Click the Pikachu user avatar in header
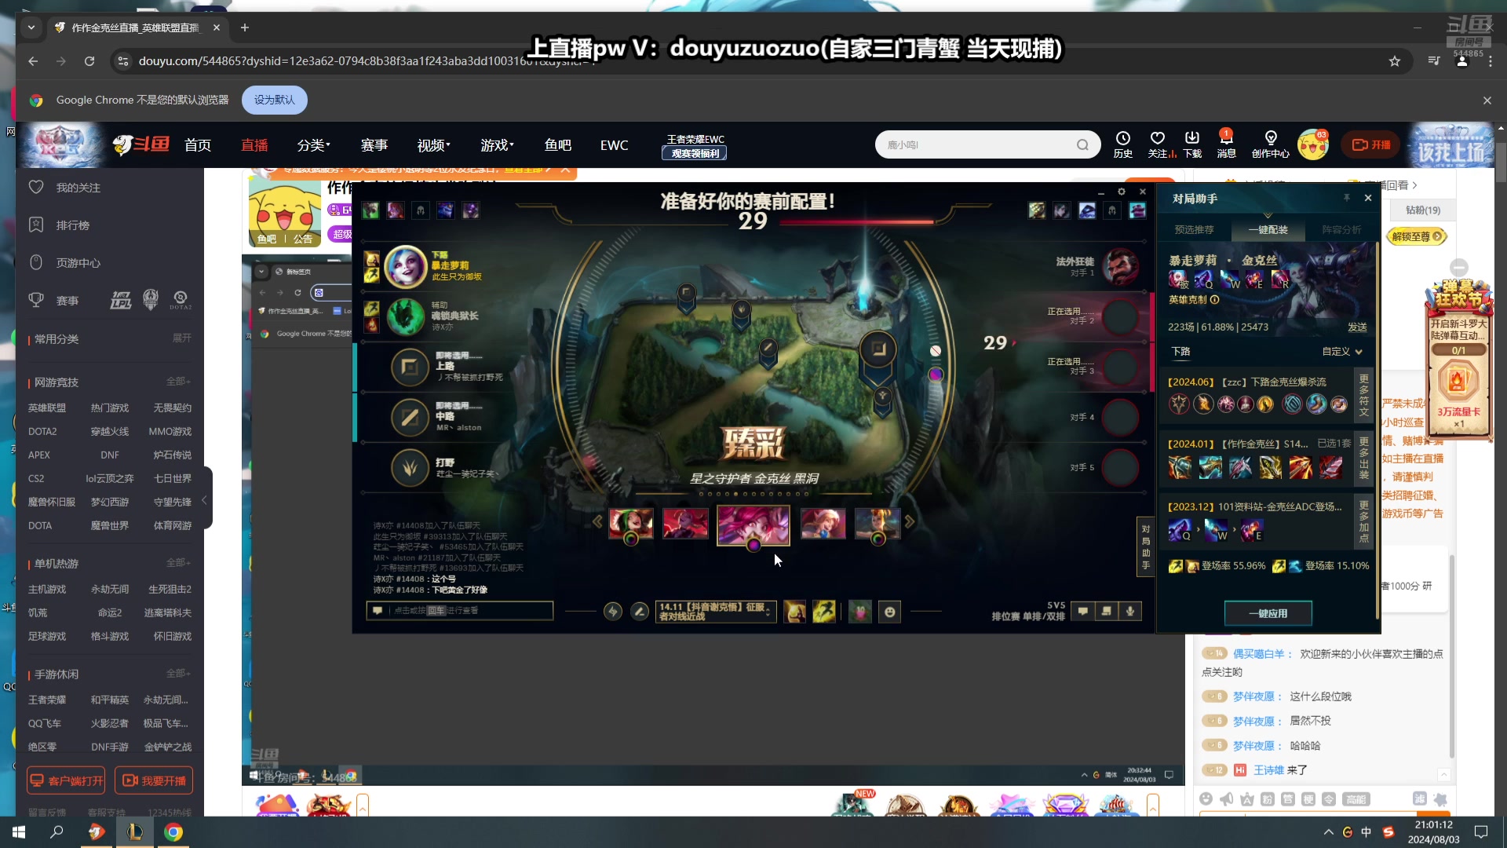This screenshot has height=848, width=1507. click(1312, 144)
